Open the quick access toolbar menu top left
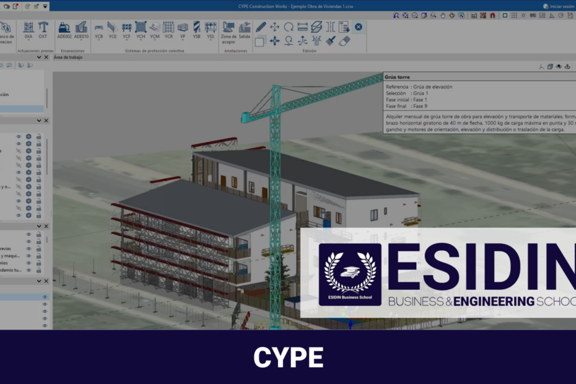Image resolution: width=576 pixels, height=384 pixels. 45,6
